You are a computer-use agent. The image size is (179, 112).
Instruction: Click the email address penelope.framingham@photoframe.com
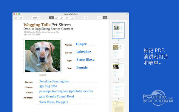[x=66, y=91]
